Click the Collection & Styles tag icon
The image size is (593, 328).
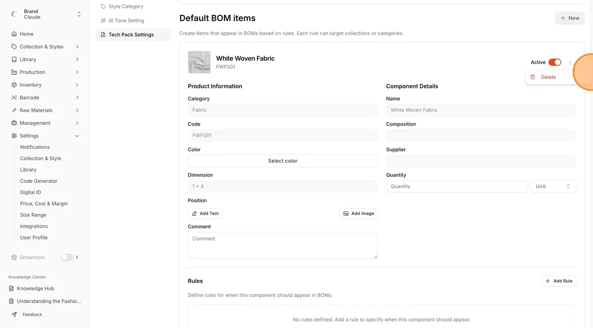pos(14,47)
